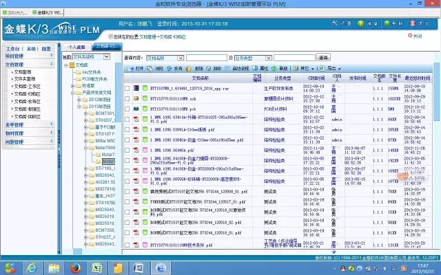Click the 关闭 close link

click(x=415, y=36)
